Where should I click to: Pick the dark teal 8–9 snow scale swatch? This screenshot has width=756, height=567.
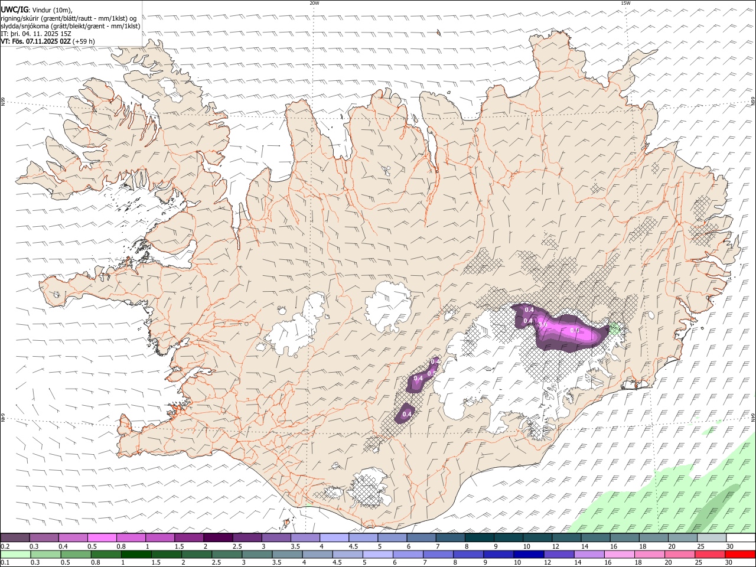click(x=480, y=537)
